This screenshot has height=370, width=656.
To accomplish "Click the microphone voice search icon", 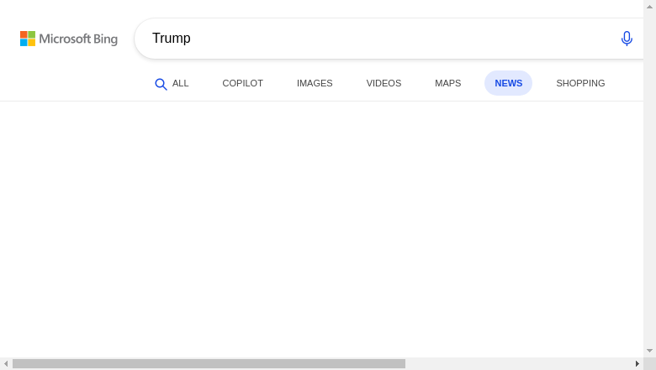I will [x=627, y=39].
